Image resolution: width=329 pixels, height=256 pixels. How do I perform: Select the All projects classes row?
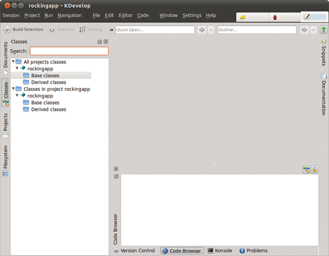(41, 62)
